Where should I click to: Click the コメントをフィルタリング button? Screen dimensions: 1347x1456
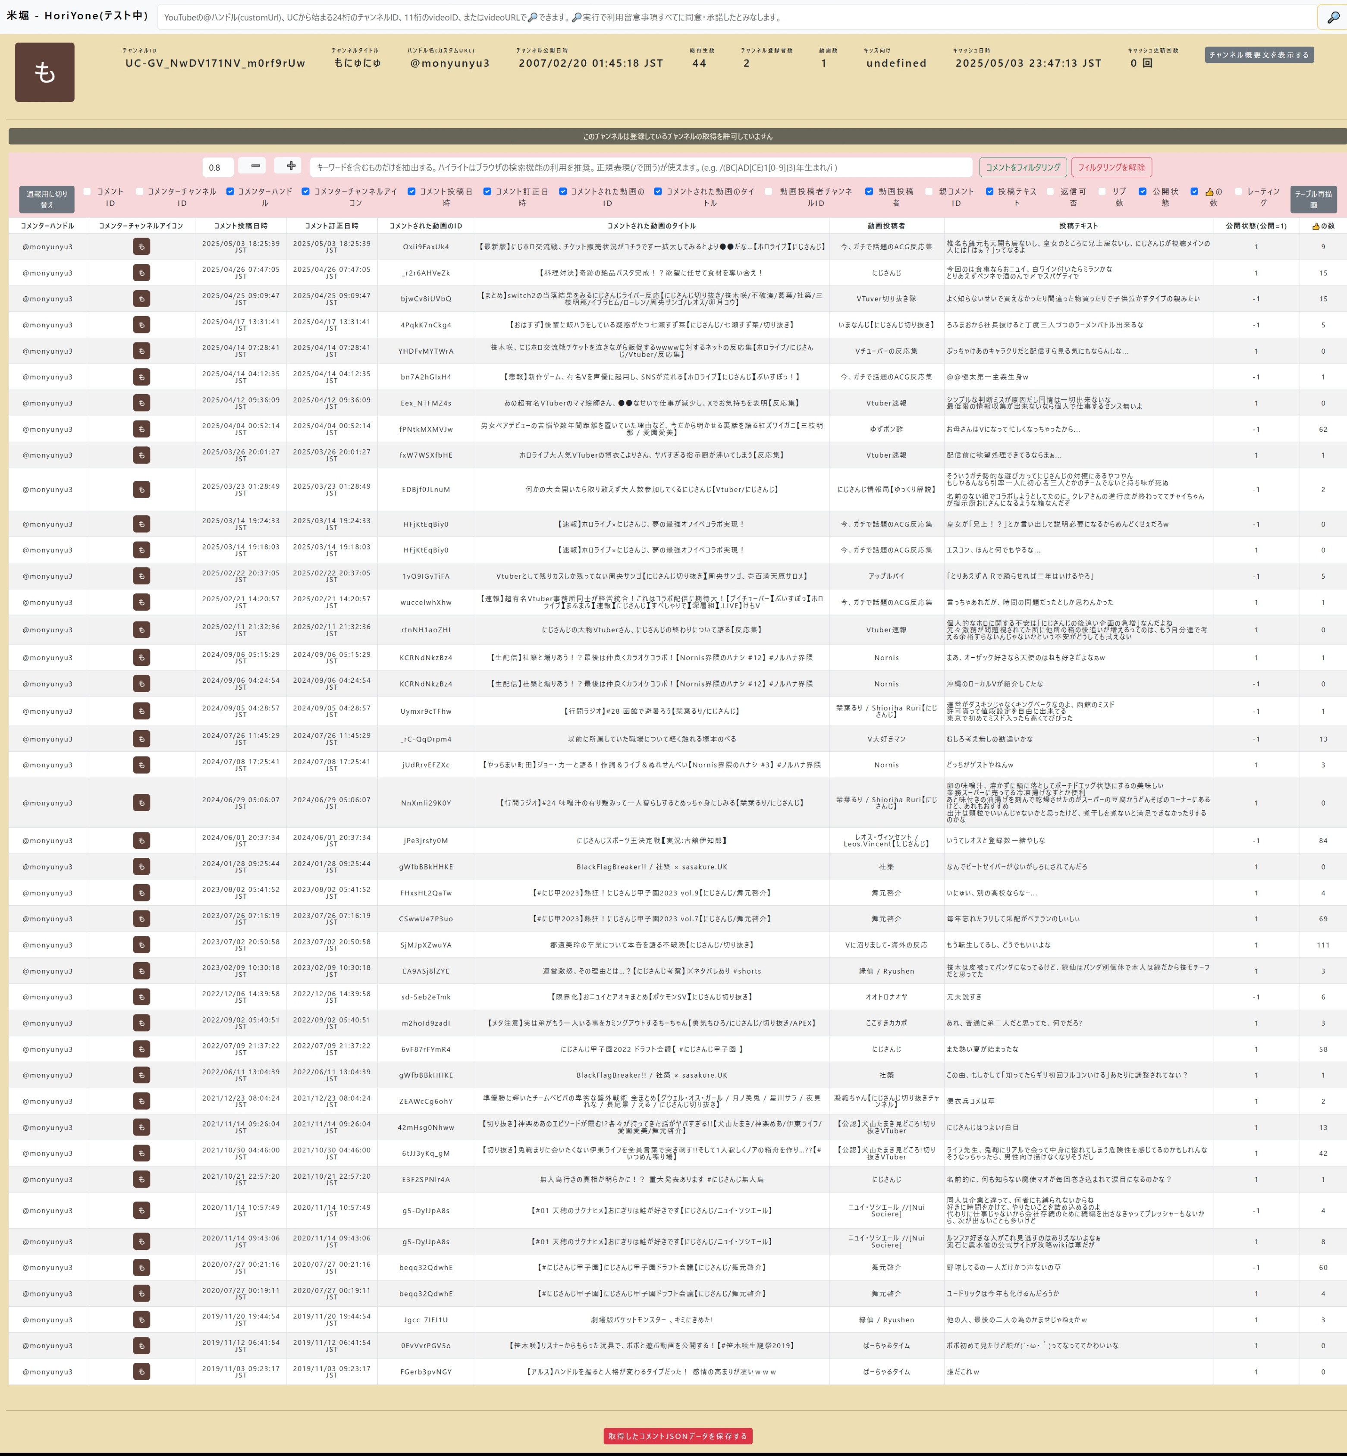[x=1023, y=167]
